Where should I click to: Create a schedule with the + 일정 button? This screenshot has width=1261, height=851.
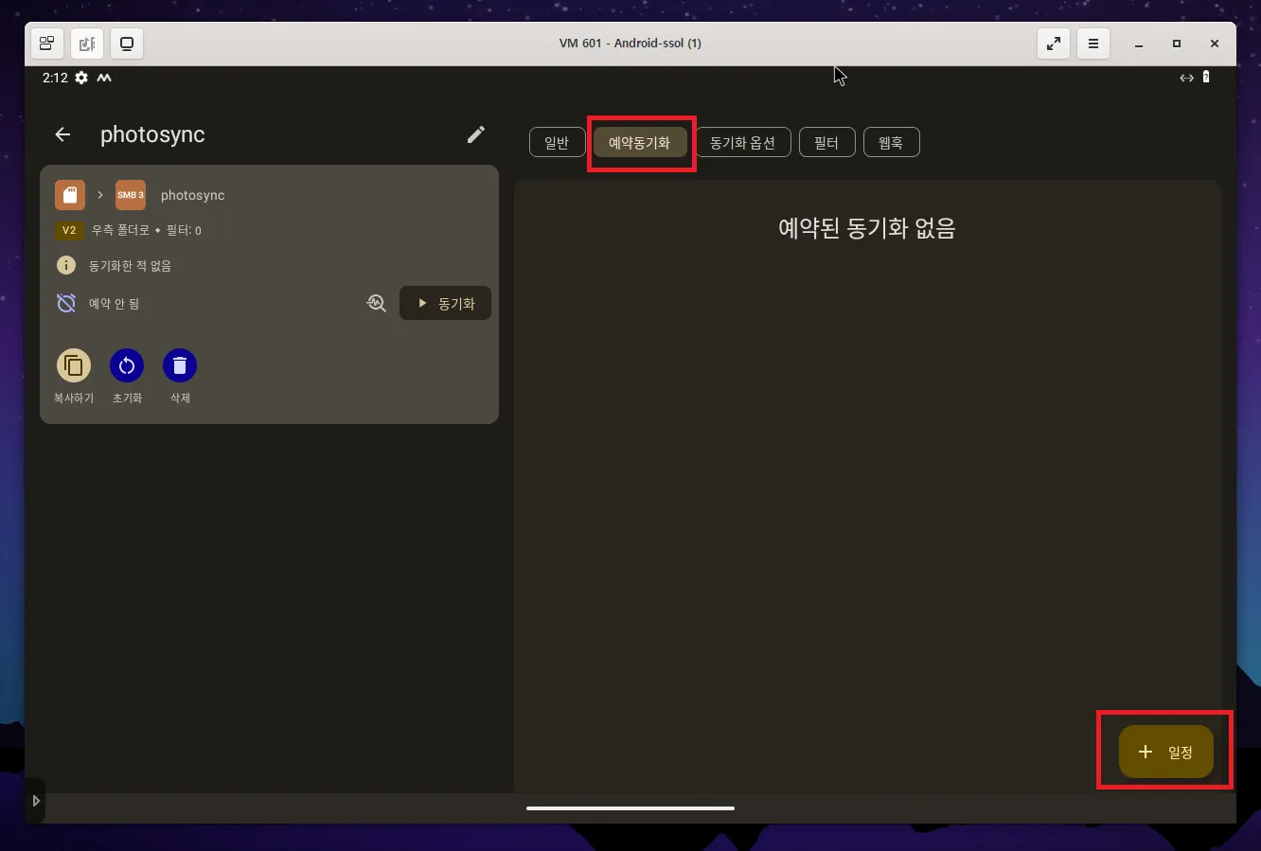tap(1164, 750)
